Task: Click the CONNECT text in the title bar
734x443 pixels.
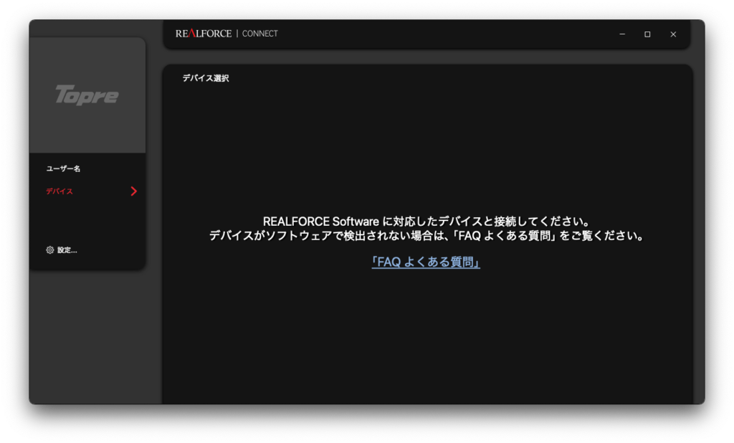Action: click(x=260, y=34)
